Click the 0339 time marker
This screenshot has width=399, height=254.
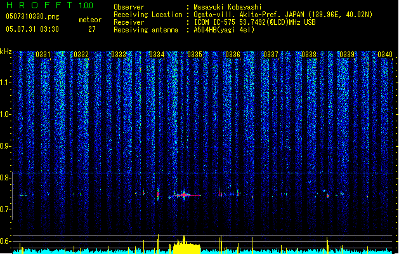[x=347, y=55]
